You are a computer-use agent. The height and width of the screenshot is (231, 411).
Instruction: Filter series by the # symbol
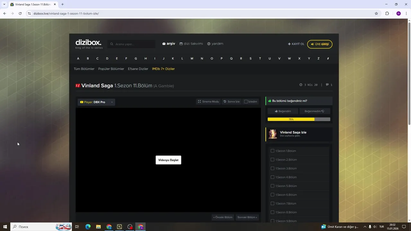pyautogui.click(x=328, y=58)
